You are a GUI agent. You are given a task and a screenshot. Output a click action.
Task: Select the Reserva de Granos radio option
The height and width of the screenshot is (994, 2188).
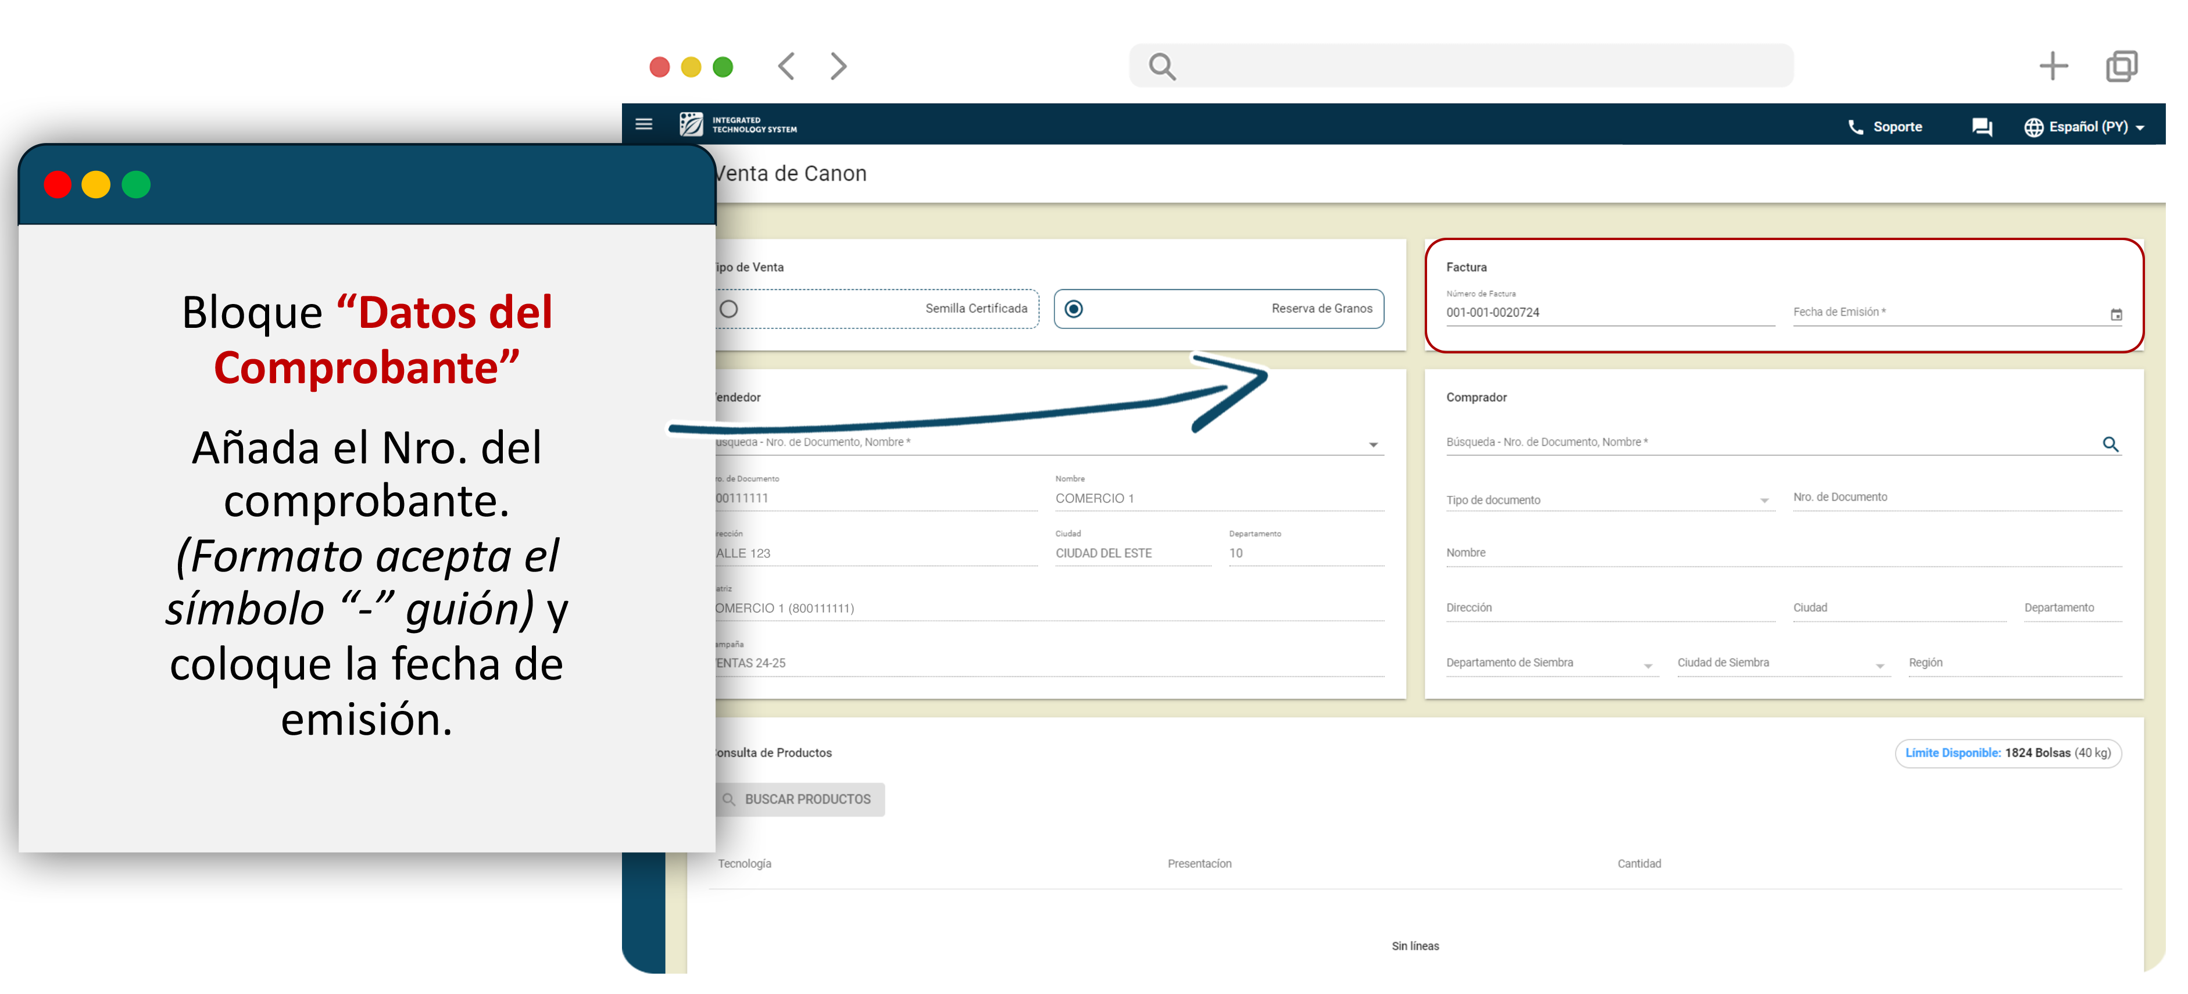(1074, 309)
